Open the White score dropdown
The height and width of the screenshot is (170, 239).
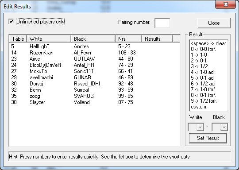196,127
